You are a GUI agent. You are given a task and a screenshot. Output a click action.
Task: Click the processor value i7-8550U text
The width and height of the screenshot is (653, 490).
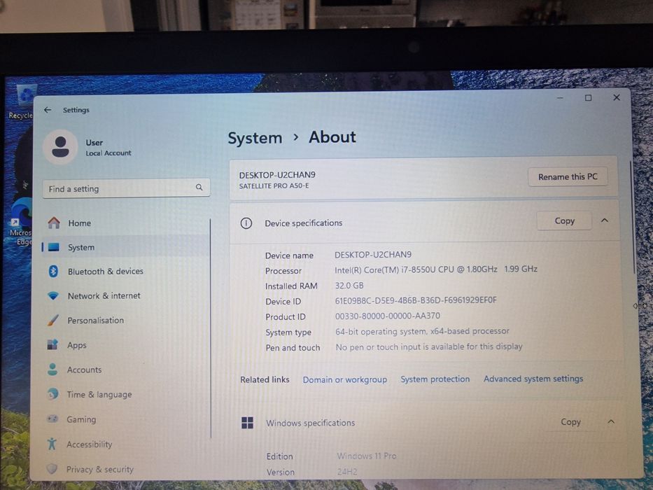click(436, 269)
